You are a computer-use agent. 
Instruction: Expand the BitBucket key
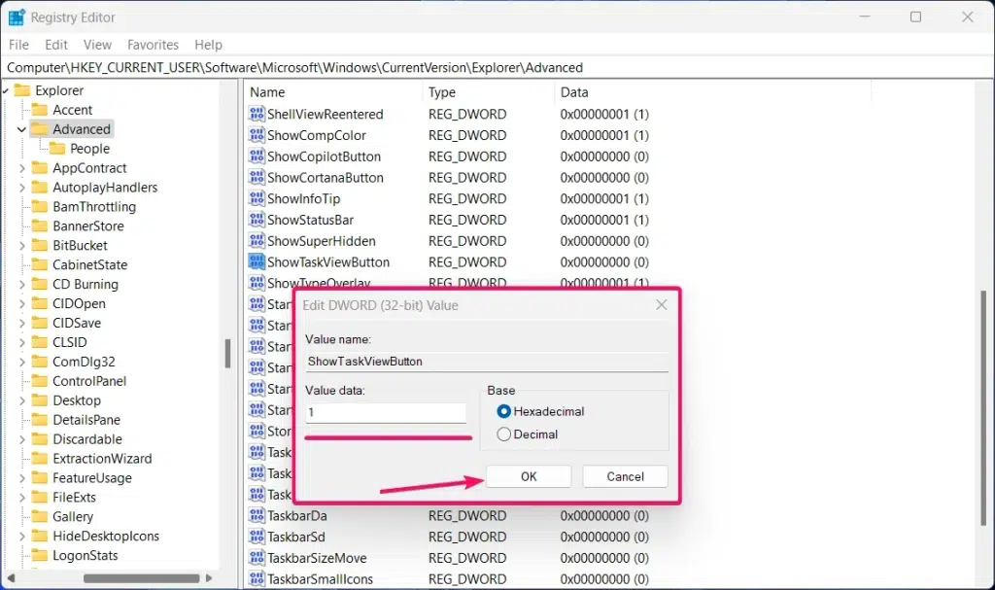pyautogui.click(x=21, y=246)
